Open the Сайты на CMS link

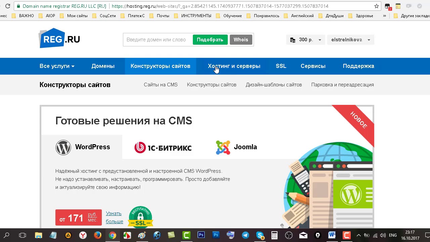click(161, 85)
